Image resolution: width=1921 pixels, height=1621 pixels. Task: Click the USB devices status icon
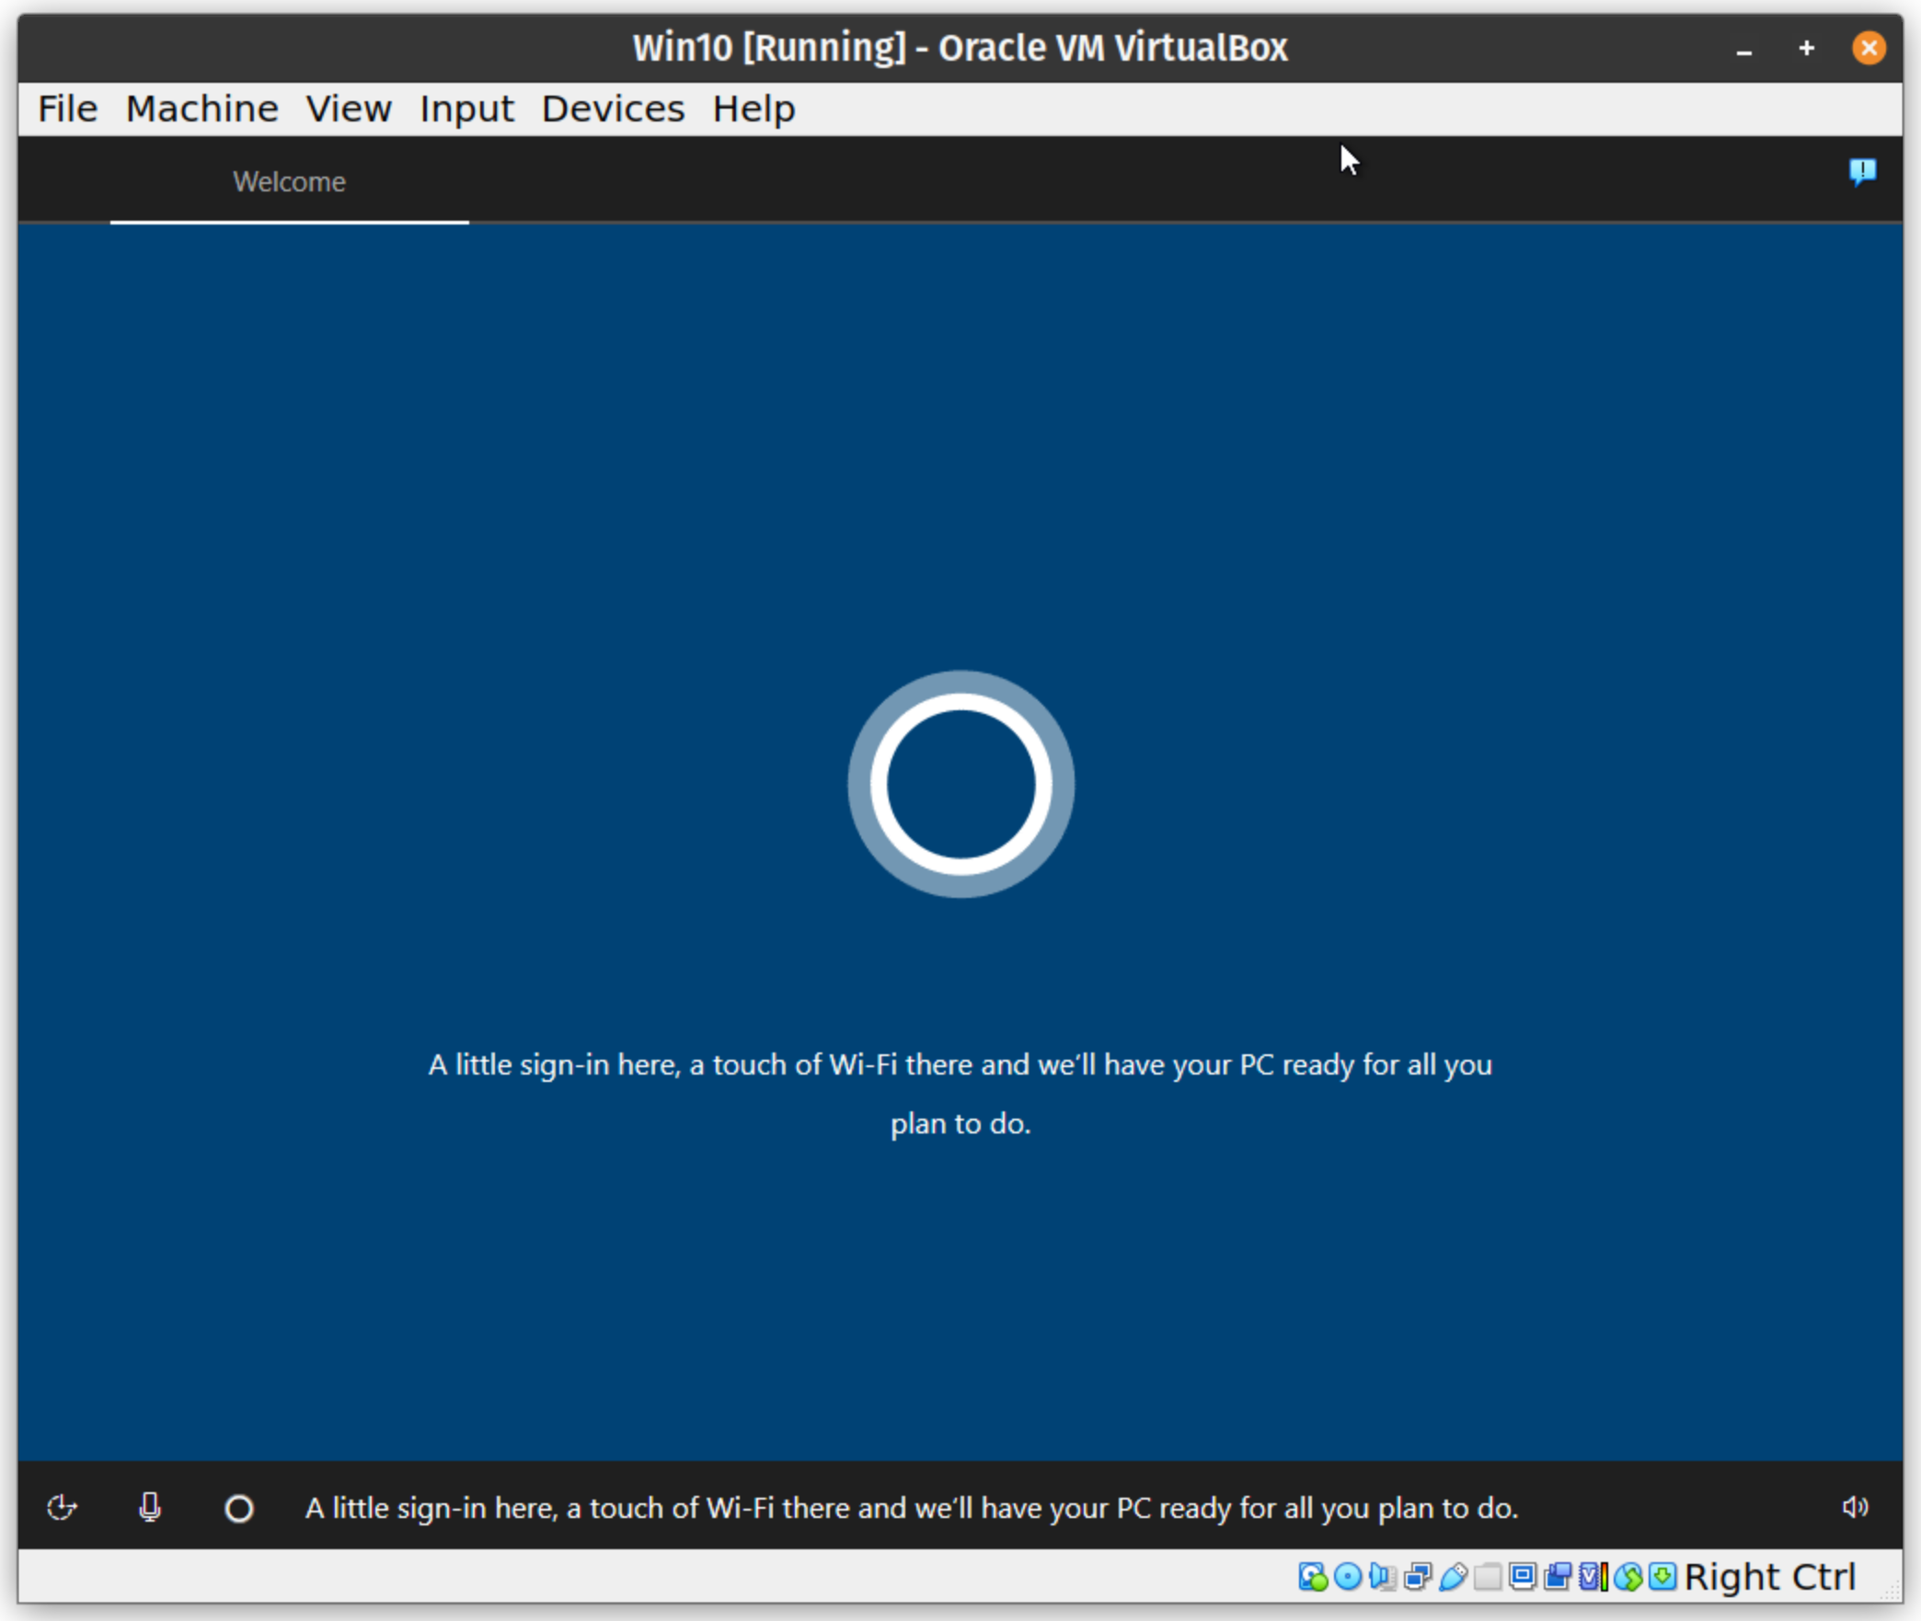tap(1454, 1576)
